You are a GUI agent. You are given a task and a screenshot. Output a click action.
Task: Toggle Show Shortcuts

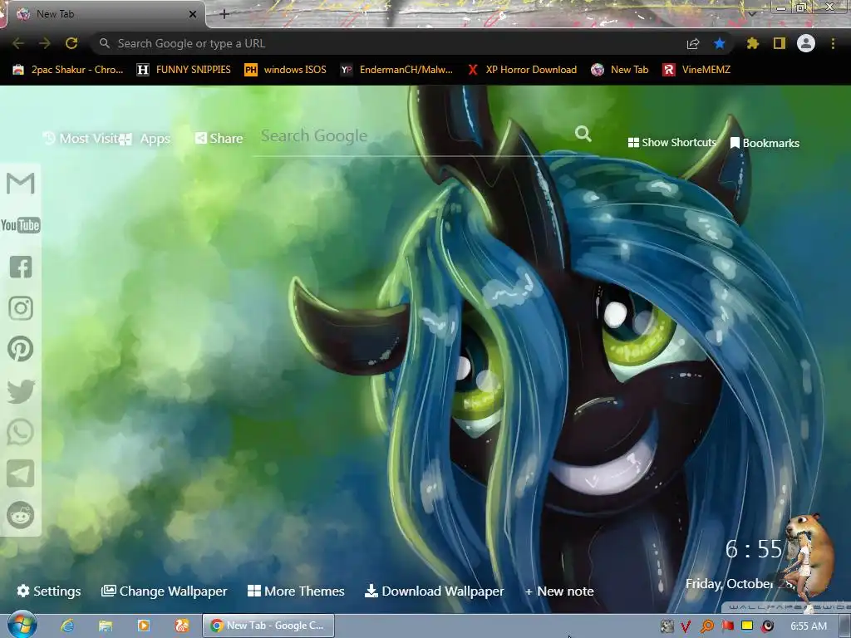click(671, 142)
